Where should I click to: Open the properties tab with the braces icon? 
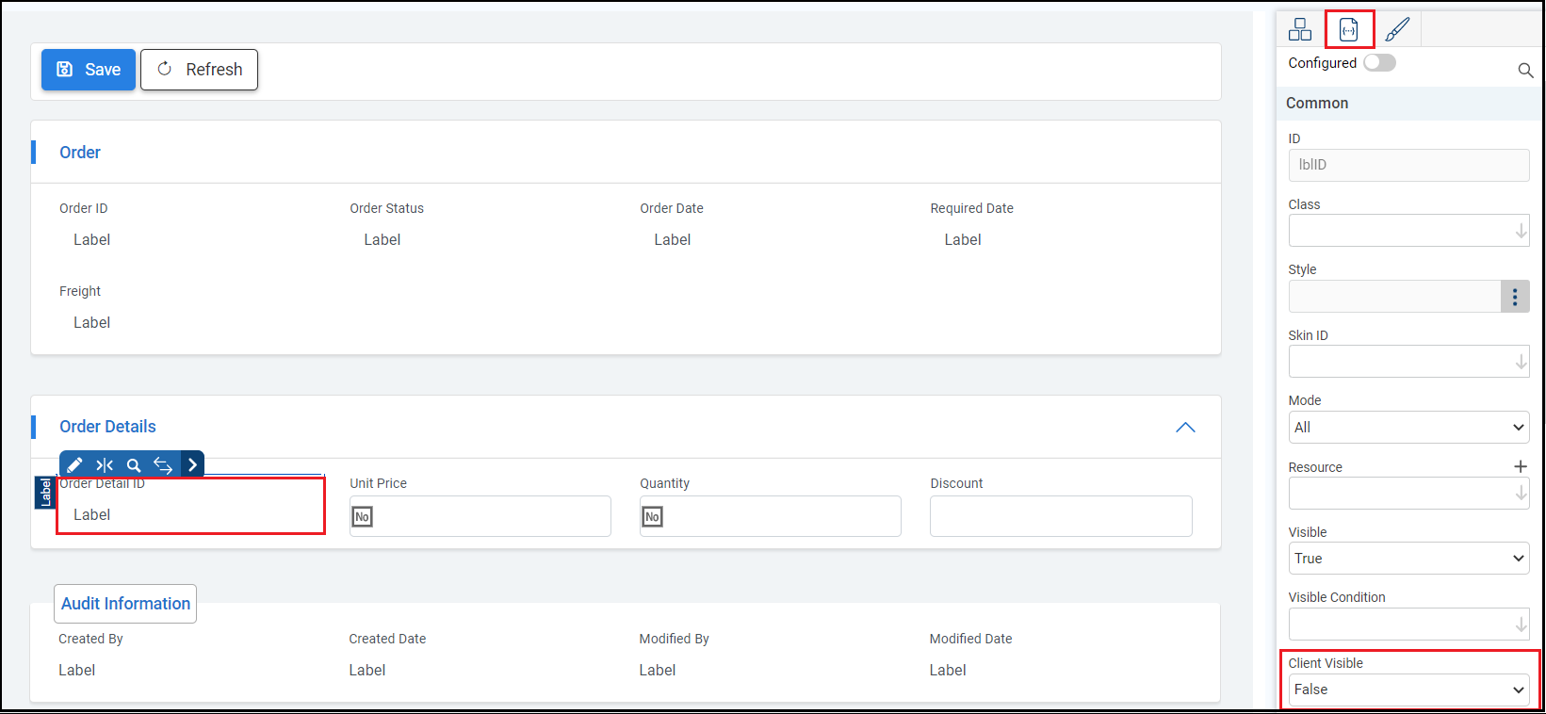pyautogui.click(x=1349, y=30)
